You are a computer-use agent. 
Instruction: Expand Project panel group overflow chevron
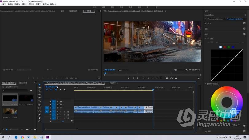[x=35, y=83]
